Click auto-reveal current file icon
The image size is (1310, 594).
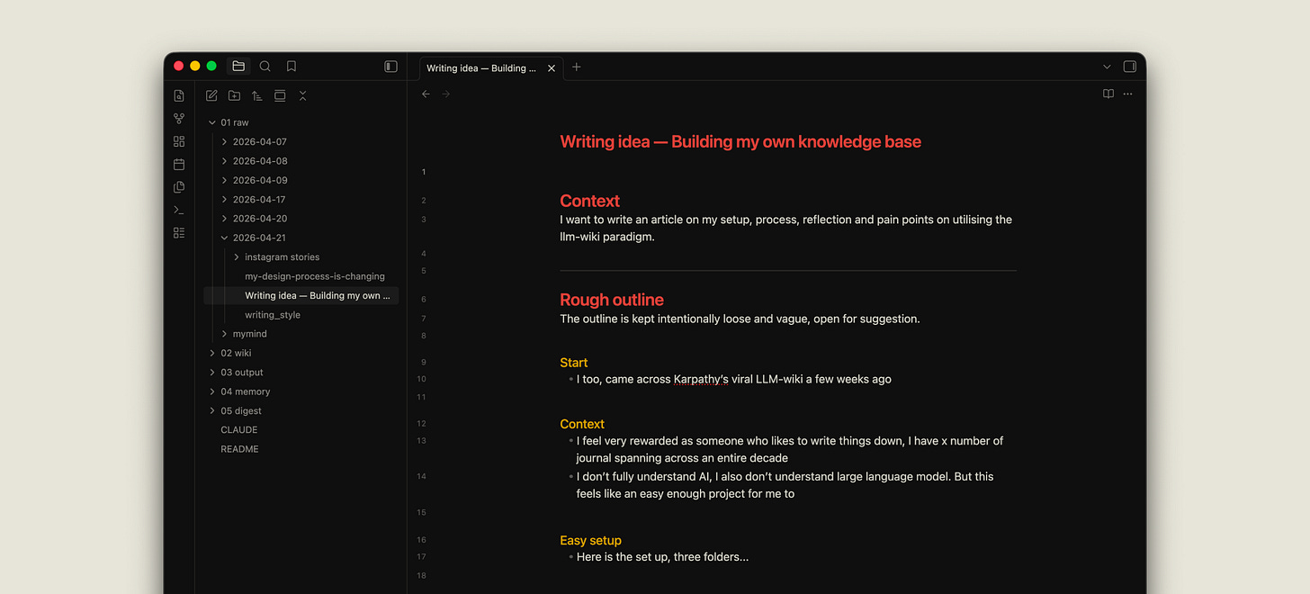click(280, 95)
